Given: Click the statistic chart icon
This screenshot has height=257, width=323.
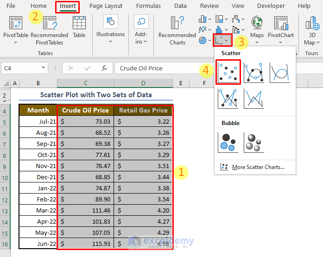Looking at the screenshot, I should click(x=219, y=30).
